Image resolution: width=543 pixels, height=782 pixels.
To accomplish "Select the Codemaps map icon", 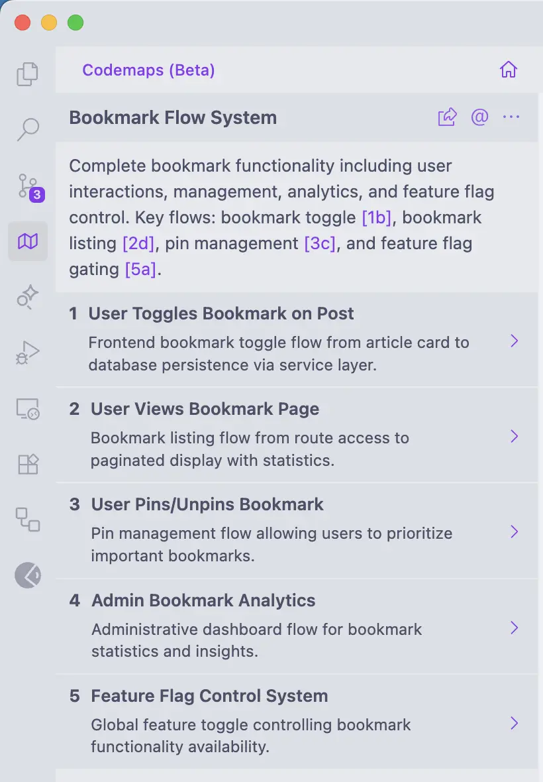I will click(28, 241).
